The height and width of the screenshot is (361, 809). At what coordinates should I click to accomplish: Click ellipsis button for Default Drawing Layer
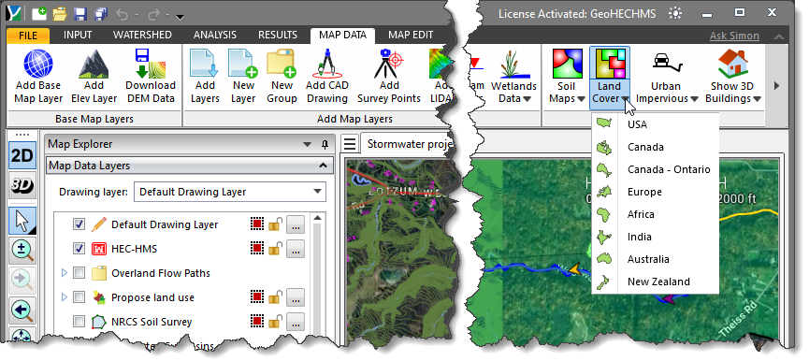(x=296, y=224)
